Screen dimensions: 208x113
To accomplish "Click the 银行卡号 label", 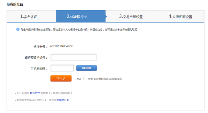I will click(40, 47).
